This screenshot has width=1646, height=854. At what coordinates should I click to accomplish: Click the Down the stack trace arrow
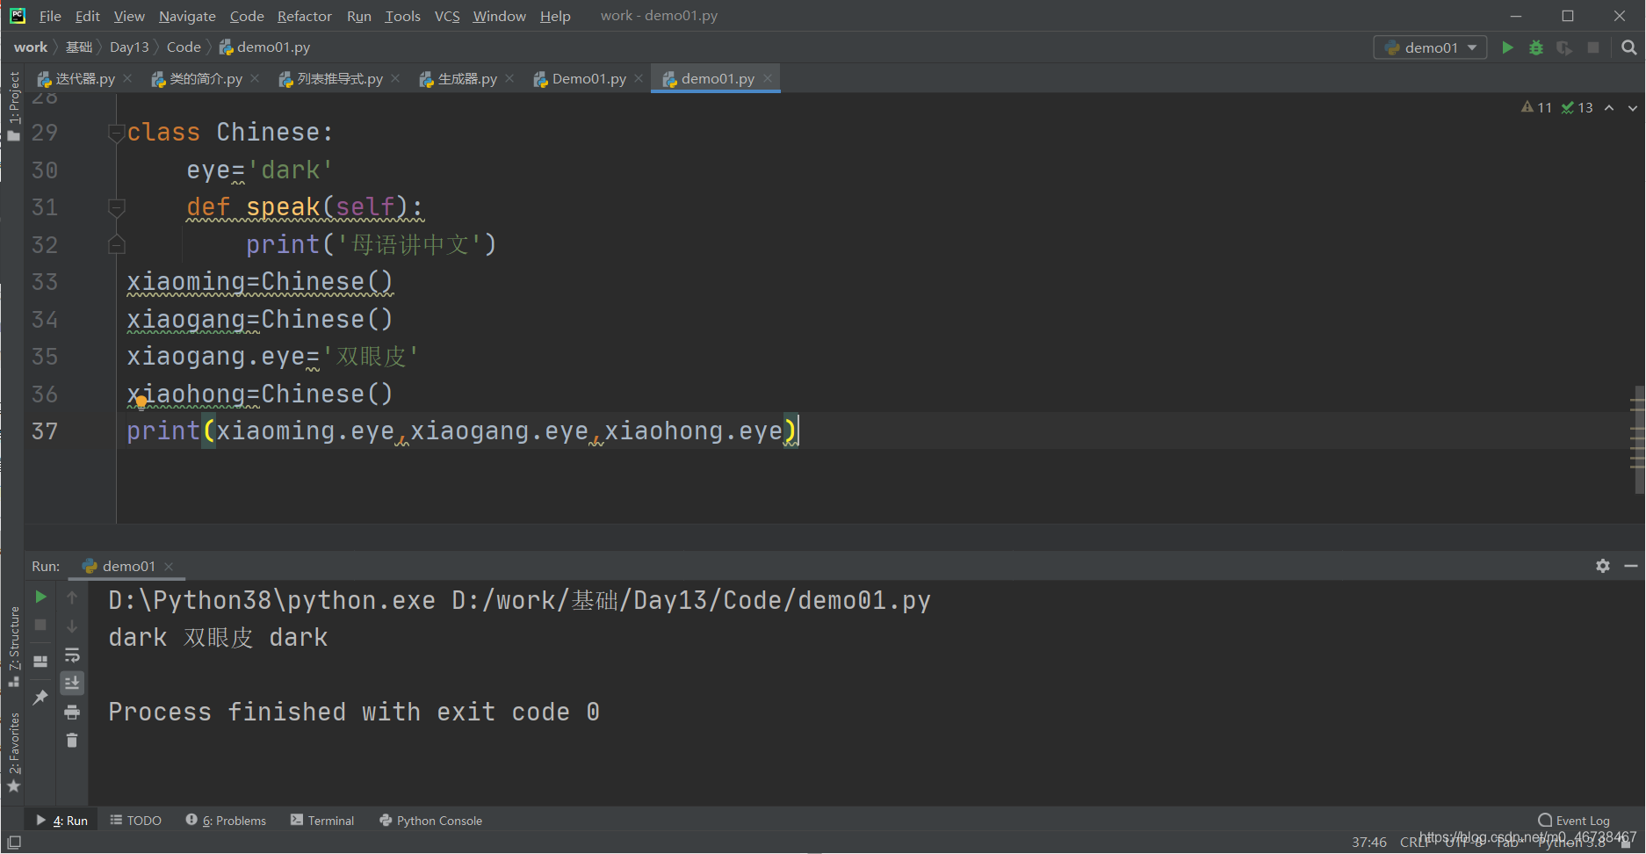pos(72,626)
